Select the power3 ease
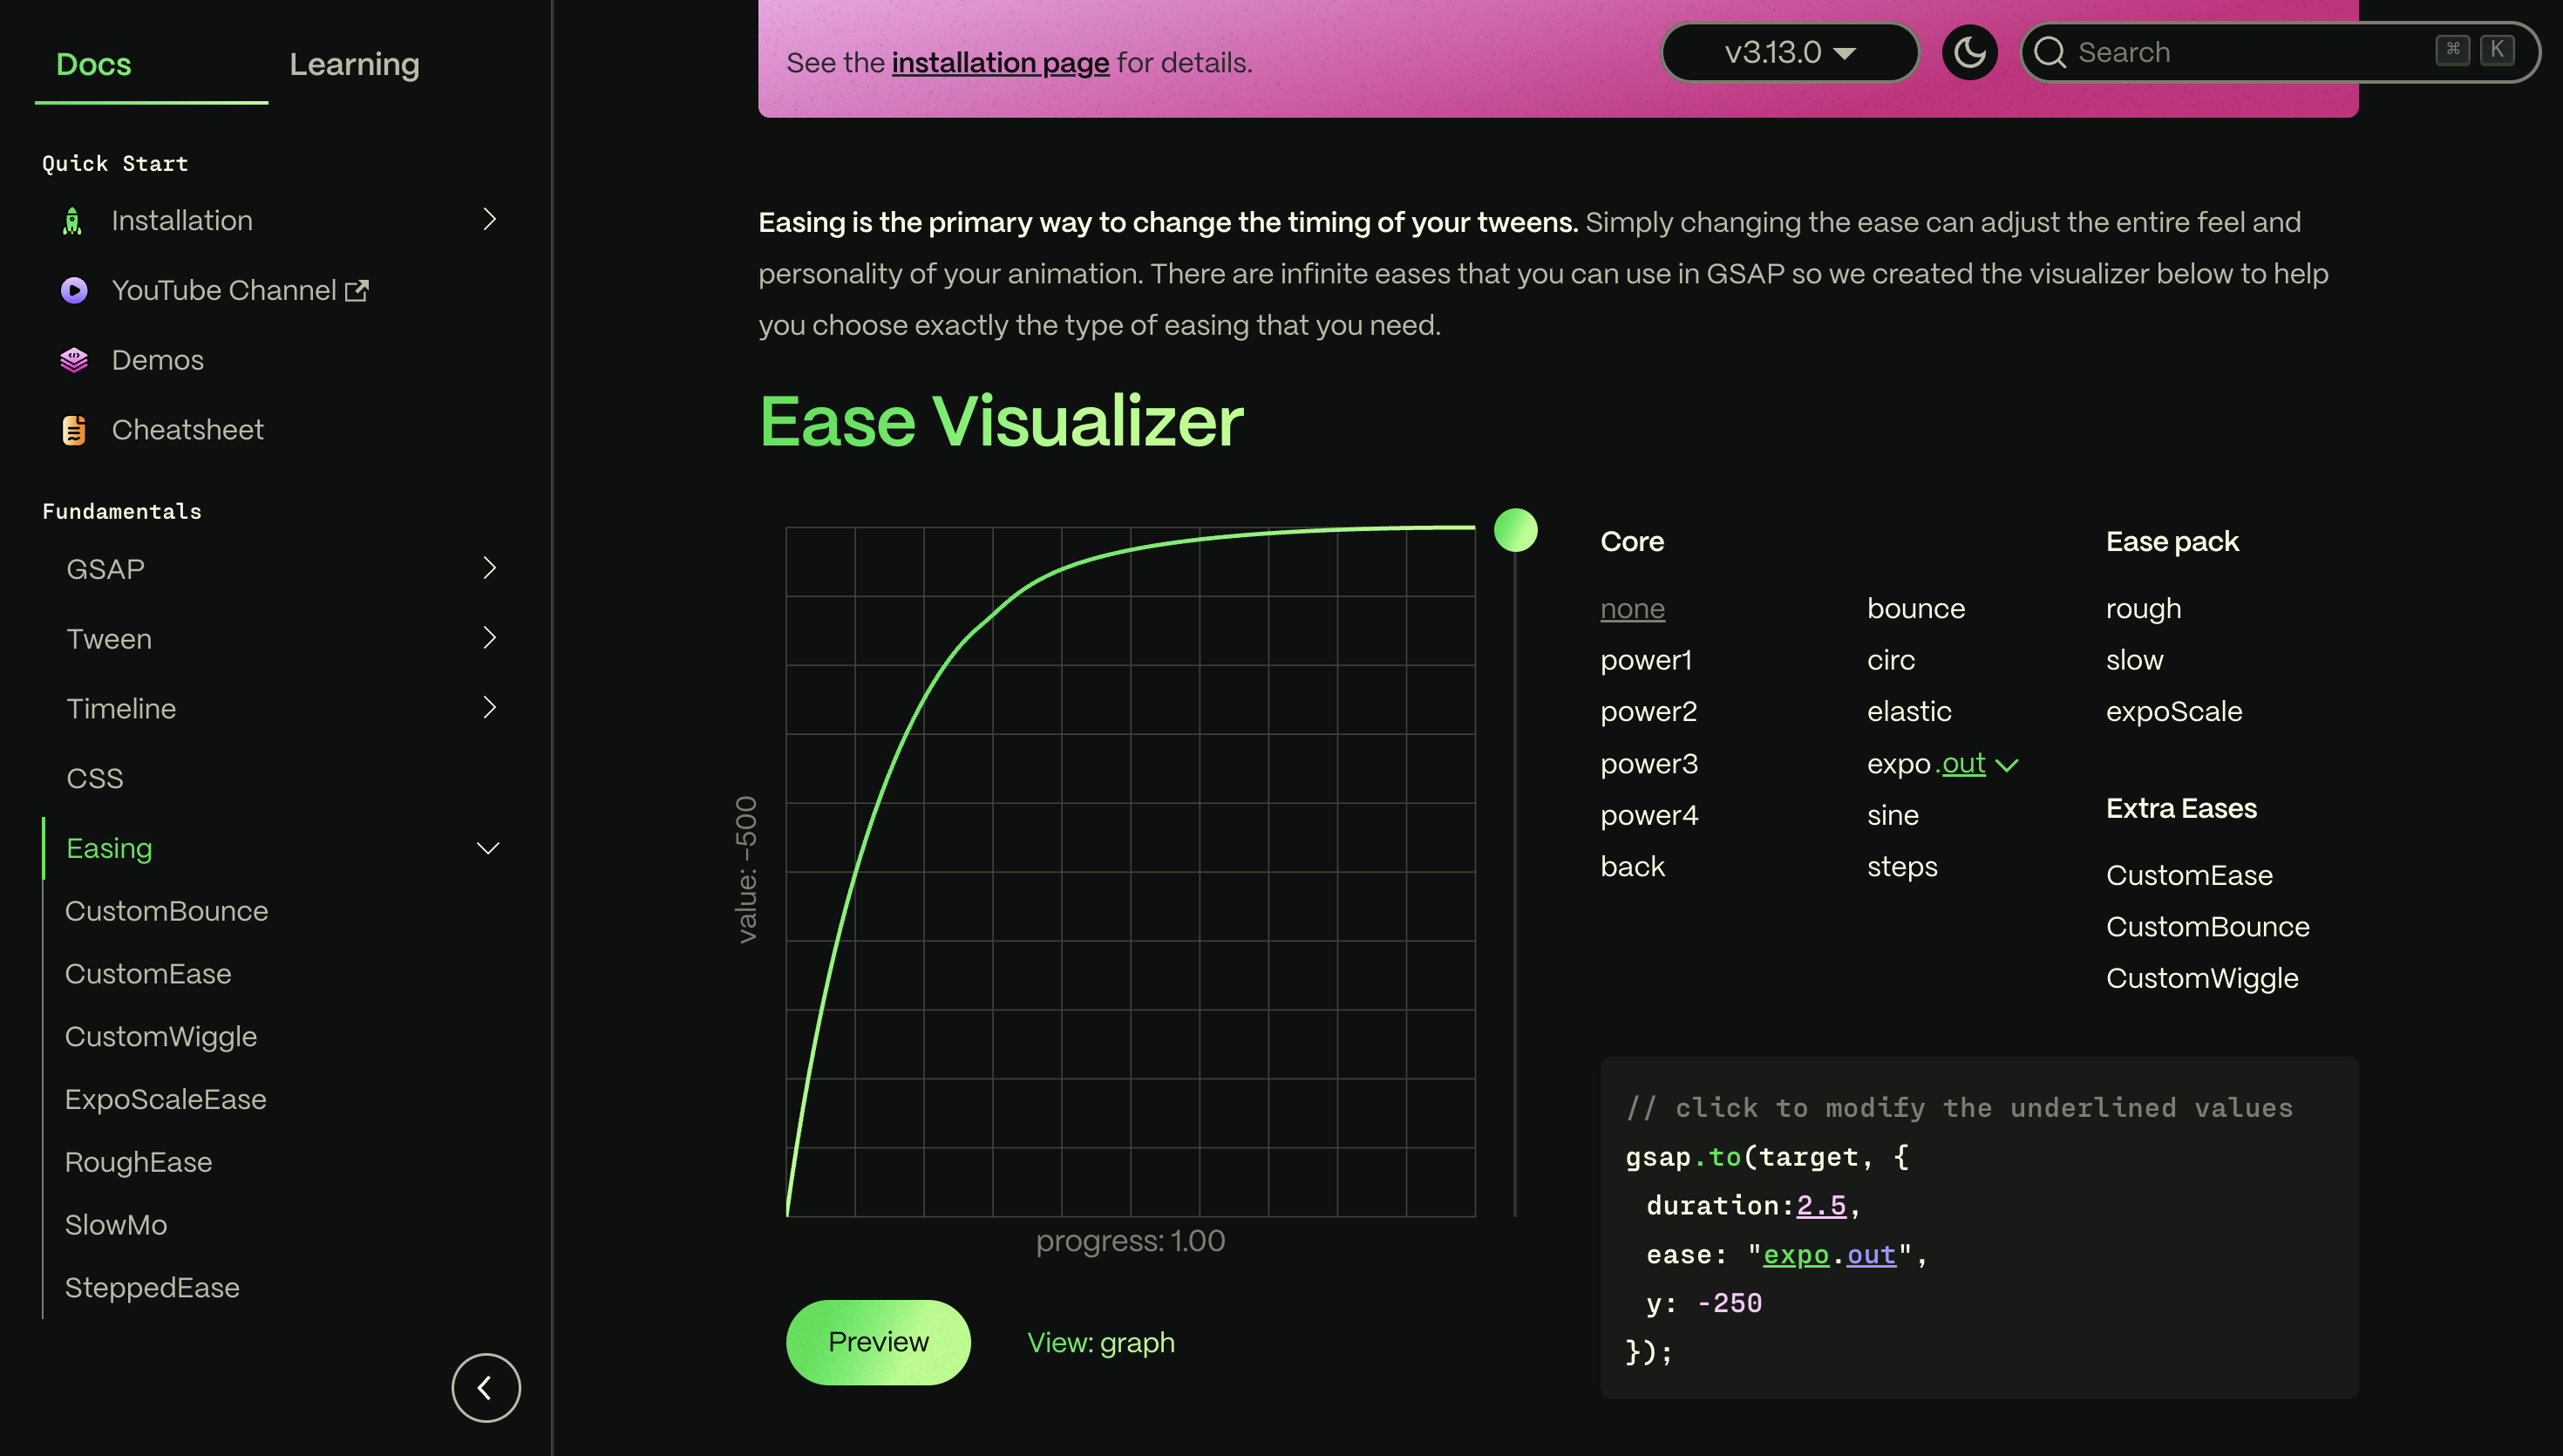Viewport: 2563px width, 1456px height. click(x=1649, y=764)
